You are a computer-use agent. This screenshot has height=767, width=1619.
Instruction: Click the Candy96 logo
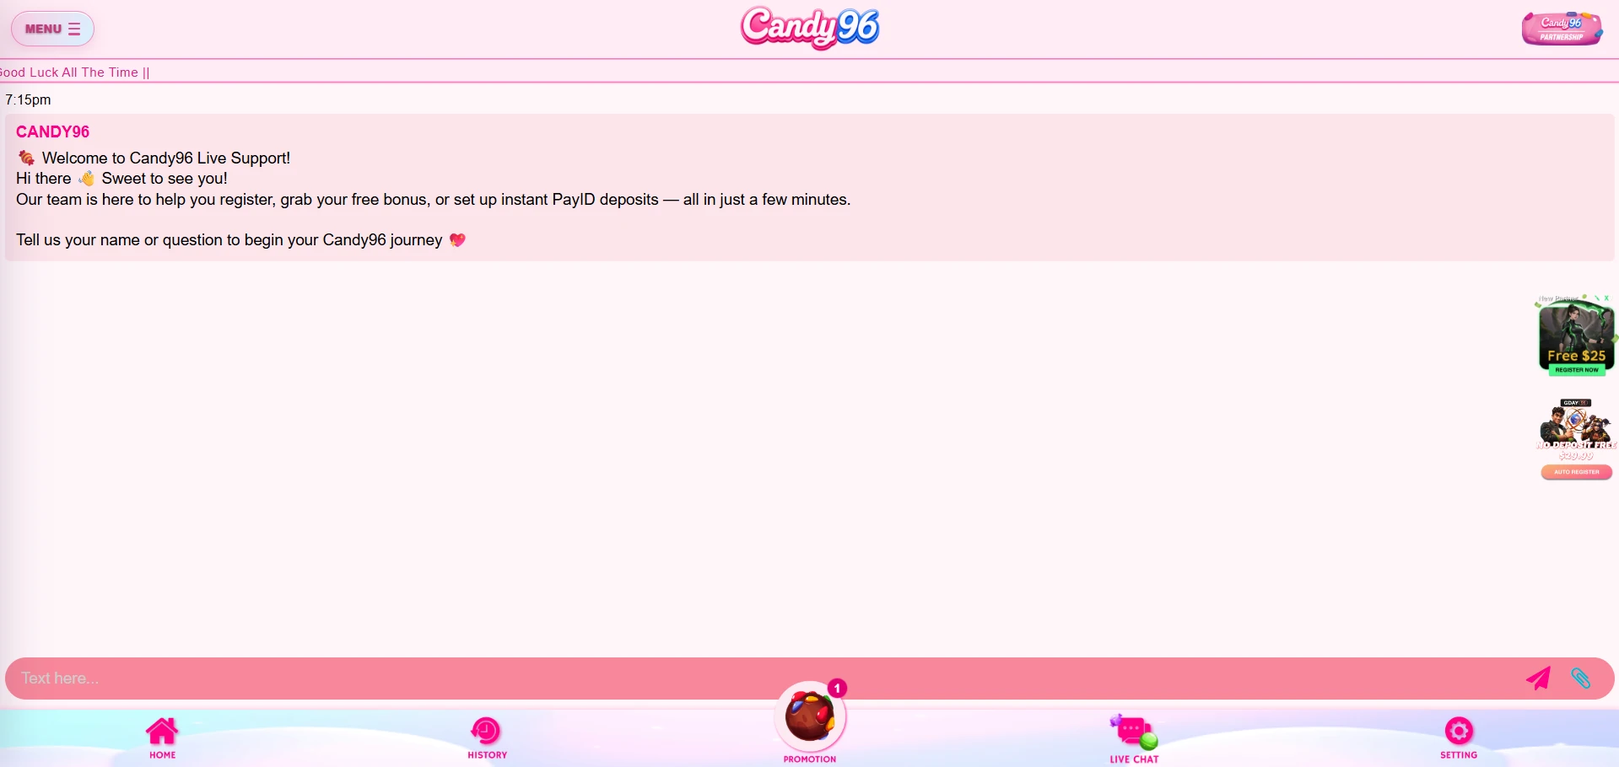(x=810, y=28)
